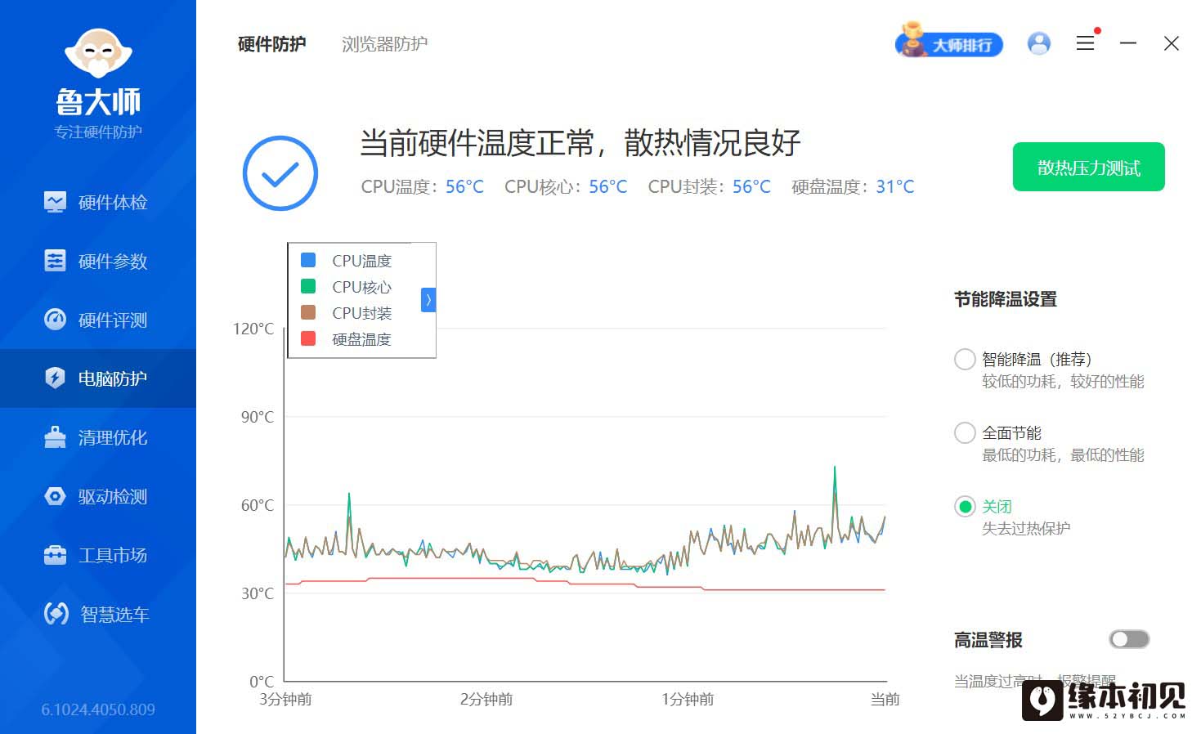Select the 关闭 radio option

tap(965, 507)
